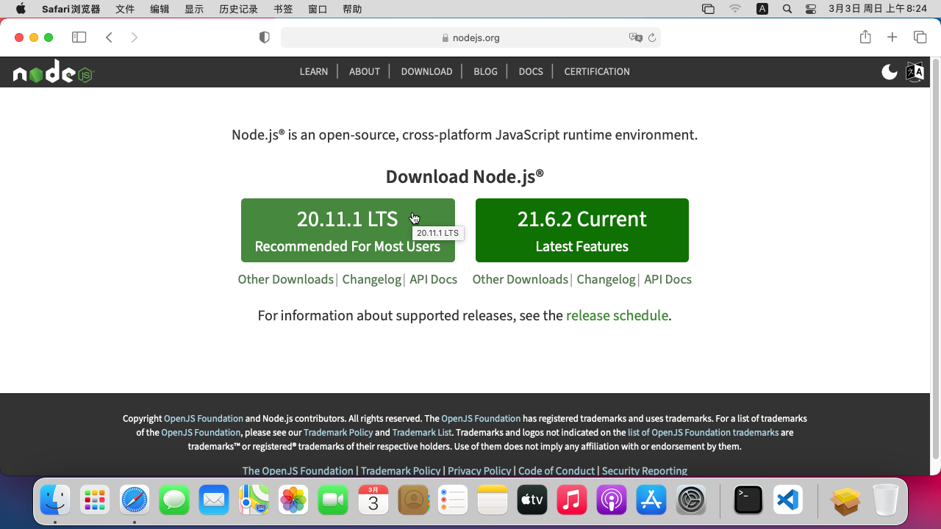Open LEARN navigation item
This screenshot has height=529, width=941.
314,71
